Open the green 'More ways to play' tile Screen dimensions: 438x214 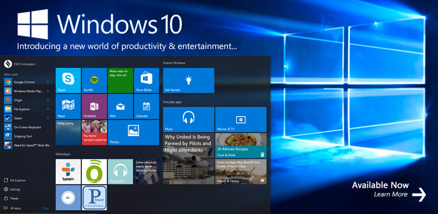[x=120, y=80]
